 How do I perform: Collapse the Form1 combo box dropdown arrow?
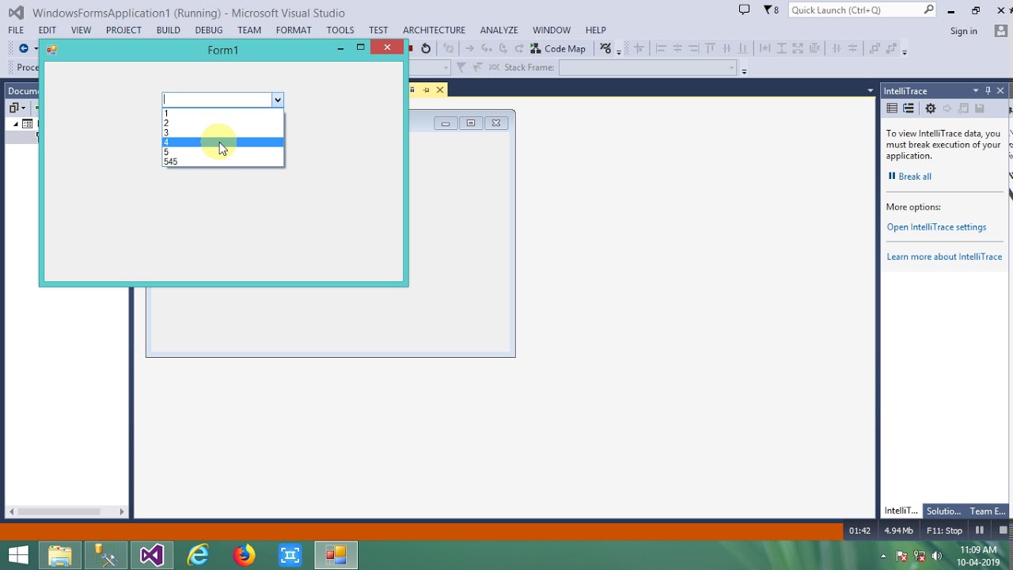click(x=277, y=100)
